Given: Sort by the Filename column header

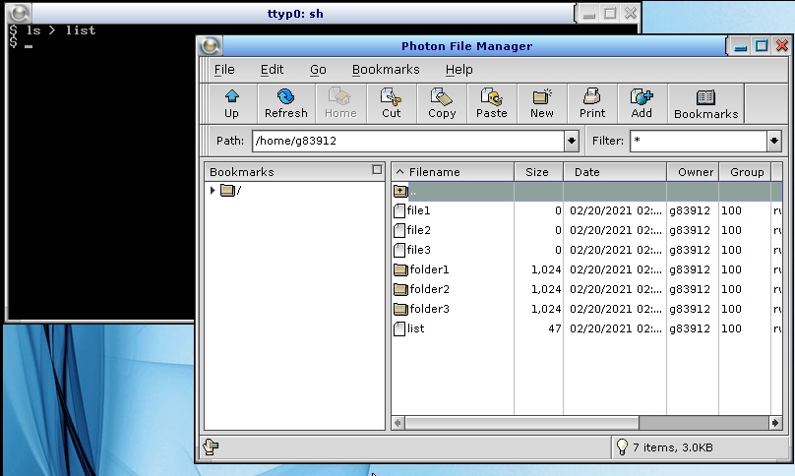Looking at the screenshot, I should pos(453,172).
